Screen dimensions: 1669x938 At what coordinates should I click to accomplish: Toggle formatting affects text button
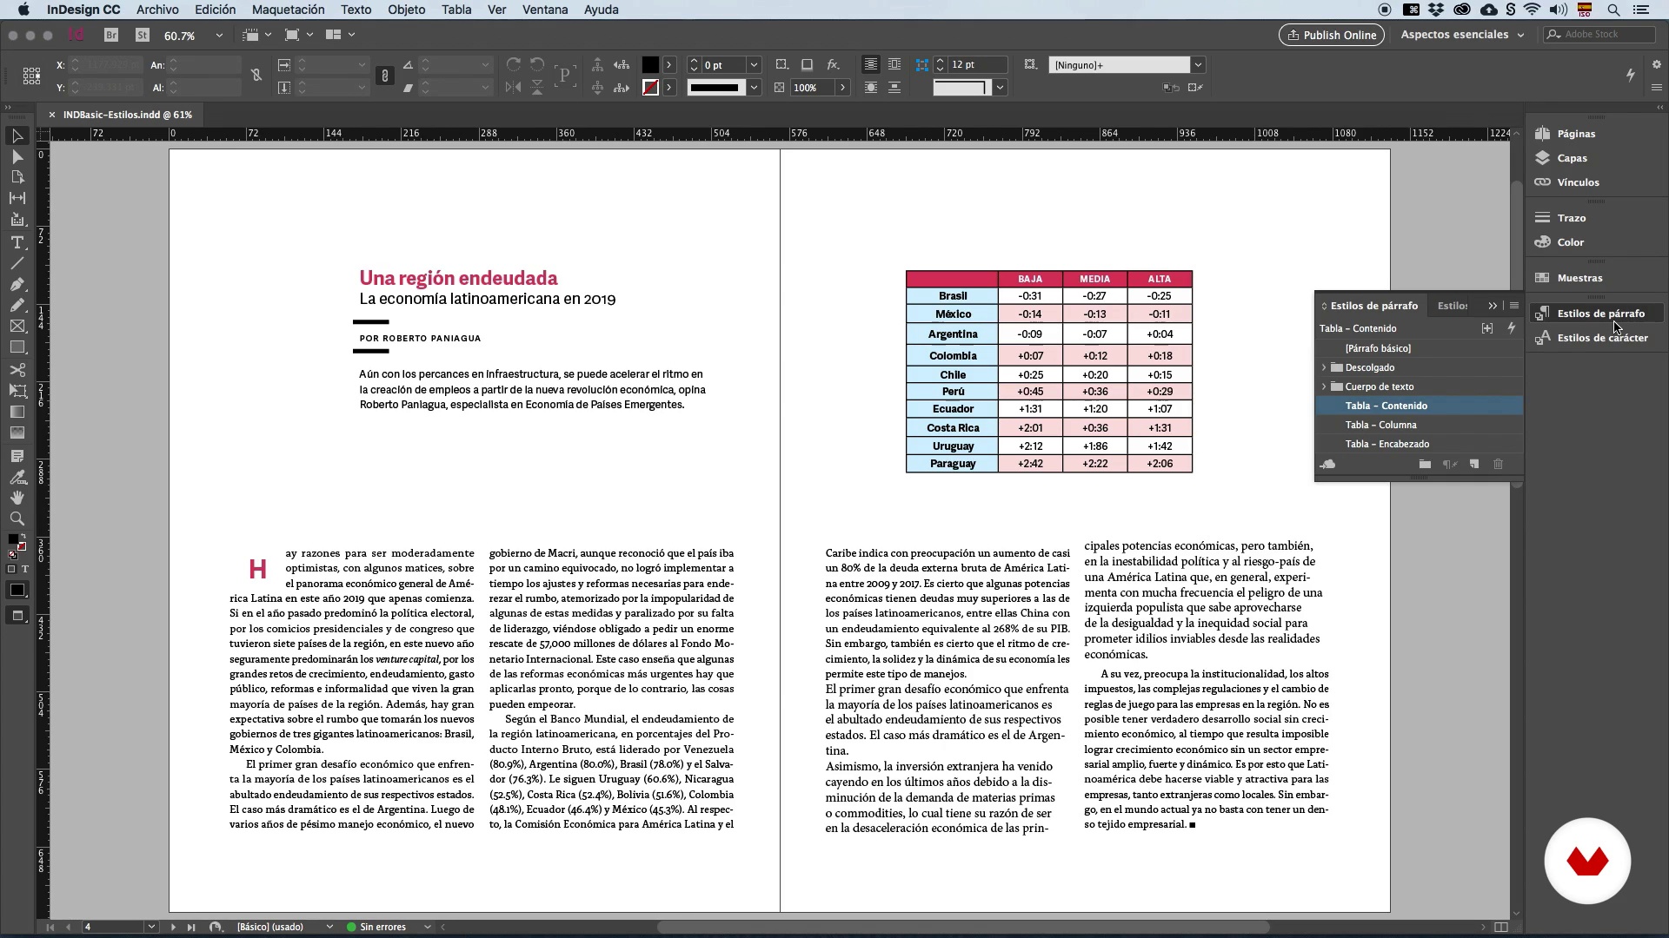24,569
